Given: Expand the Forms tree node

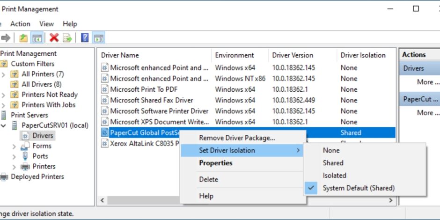Looking at the screenshot, I should pos(14,146).
